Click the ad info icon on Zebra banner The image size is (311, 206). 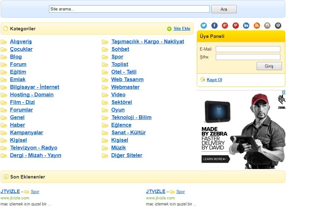(284, 92)
